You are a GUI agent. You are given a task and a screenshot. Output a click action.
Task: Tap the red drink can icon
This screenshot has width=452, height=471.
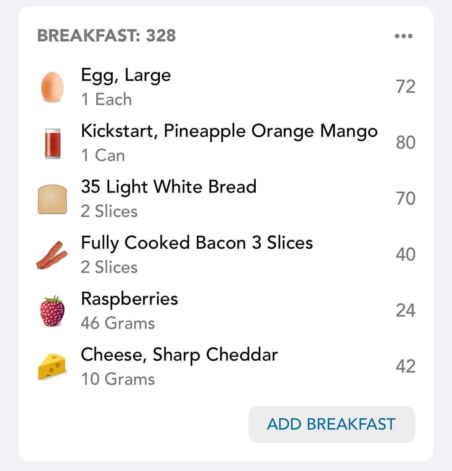coord(53,143)
